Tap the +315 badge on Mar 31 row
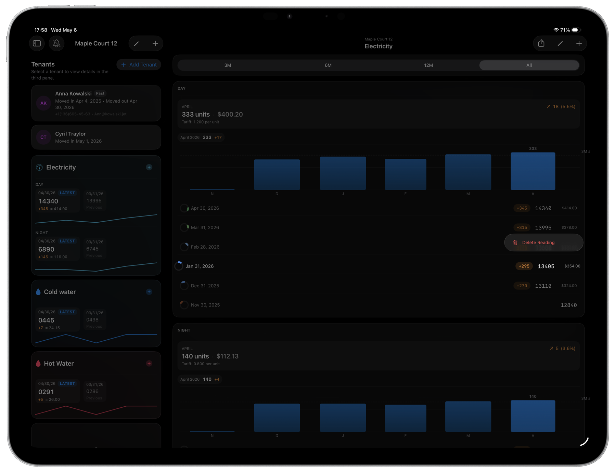 pyautogui.click(x=522, y=227)
